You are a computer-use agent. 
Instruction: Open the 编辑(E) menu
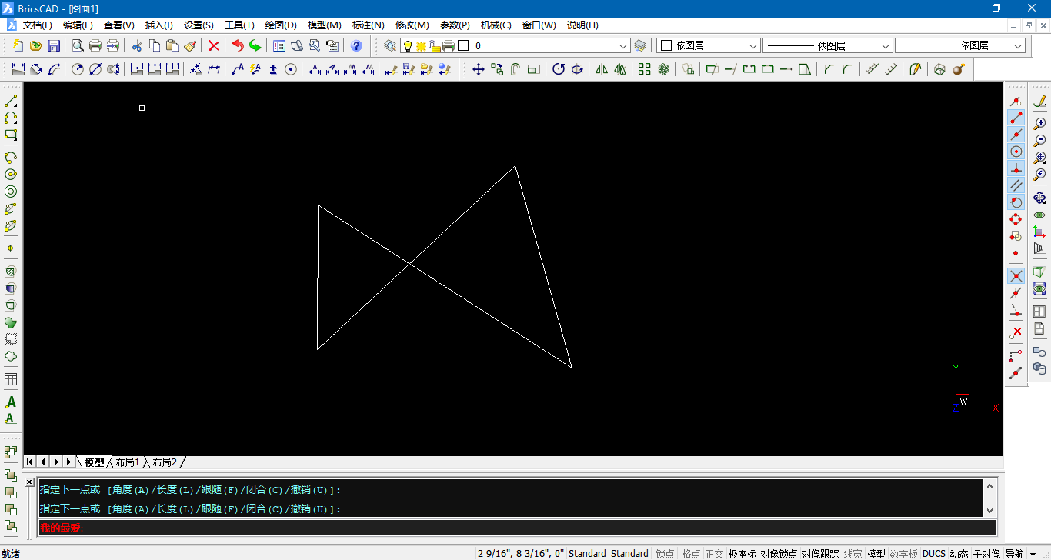pyautogui.click(x=78, y=25)
